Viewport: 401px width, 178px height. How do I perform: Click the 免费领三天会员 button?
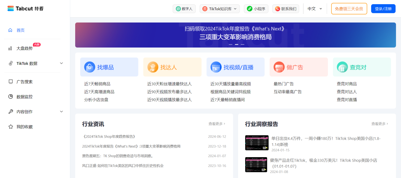[349, 9]
